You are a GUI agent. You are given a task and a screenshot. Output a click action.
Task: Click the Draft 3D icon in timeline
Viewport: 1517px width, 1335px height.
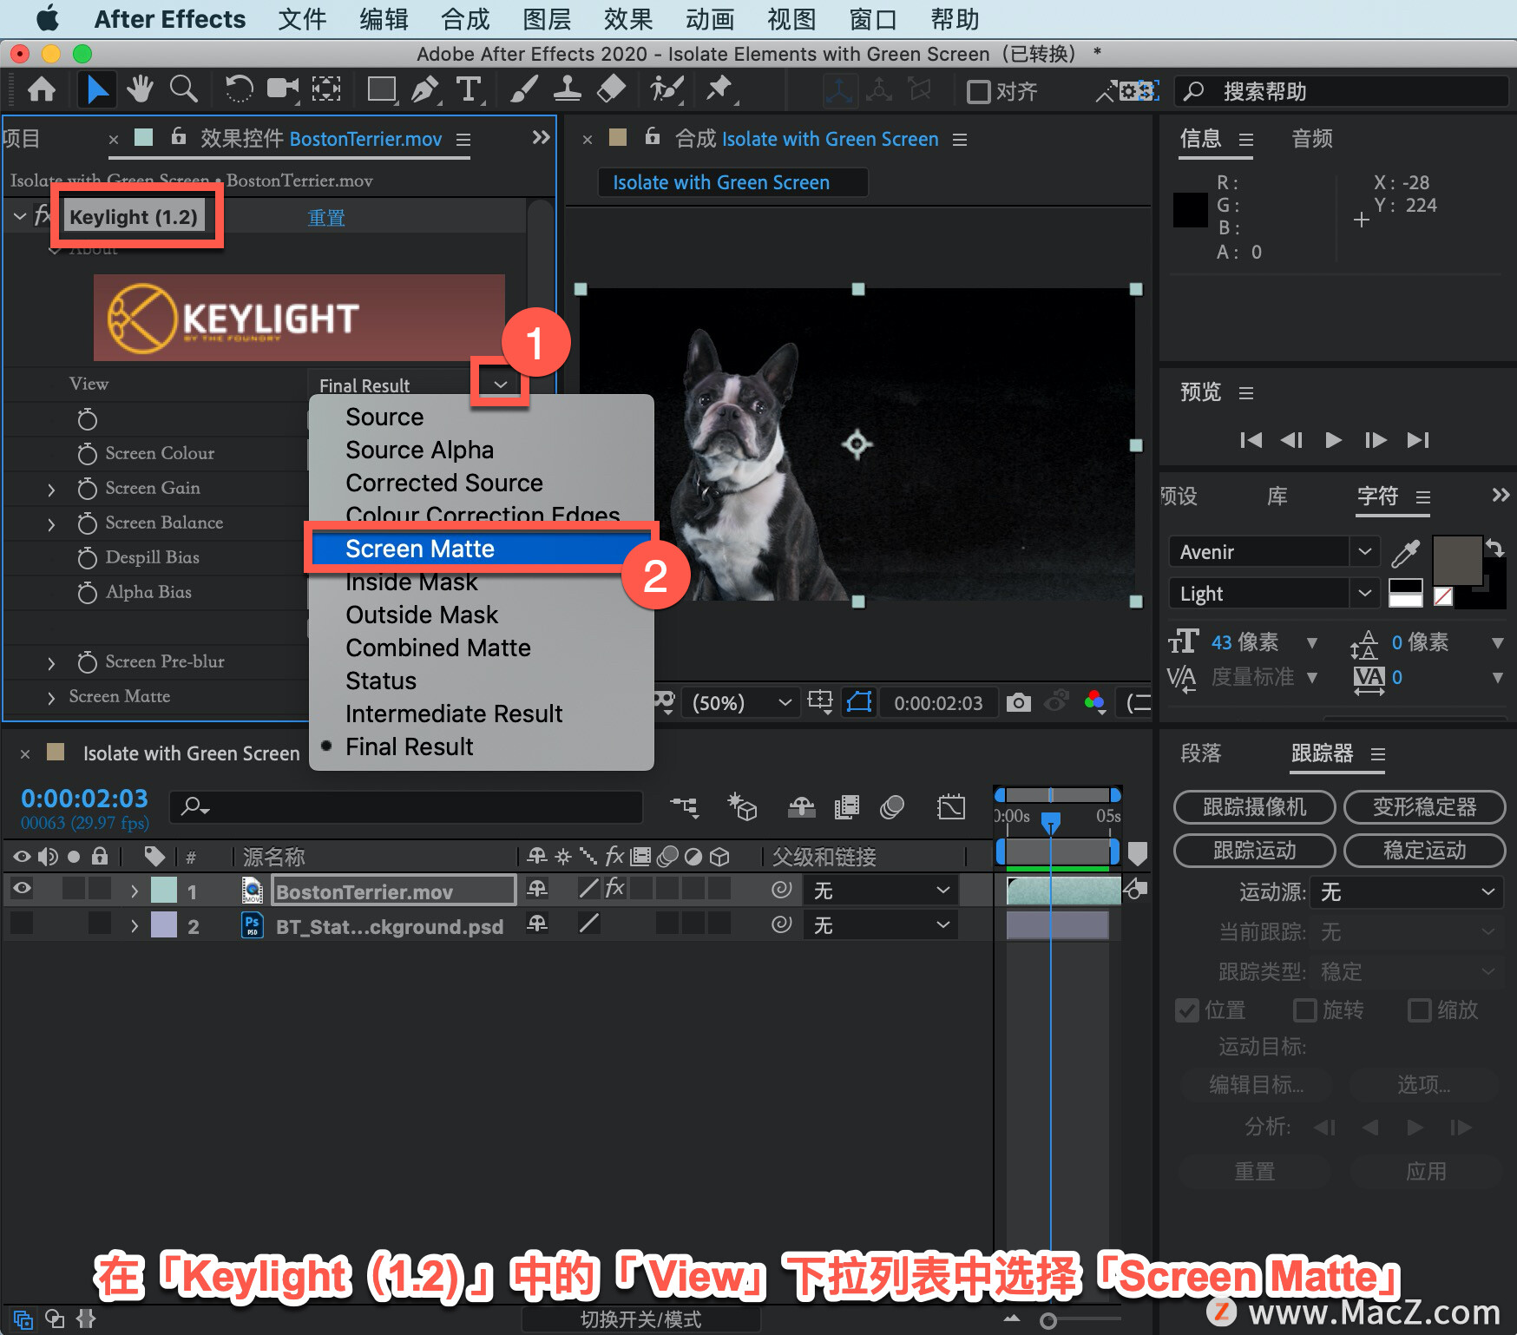click(x=742, y=807)
